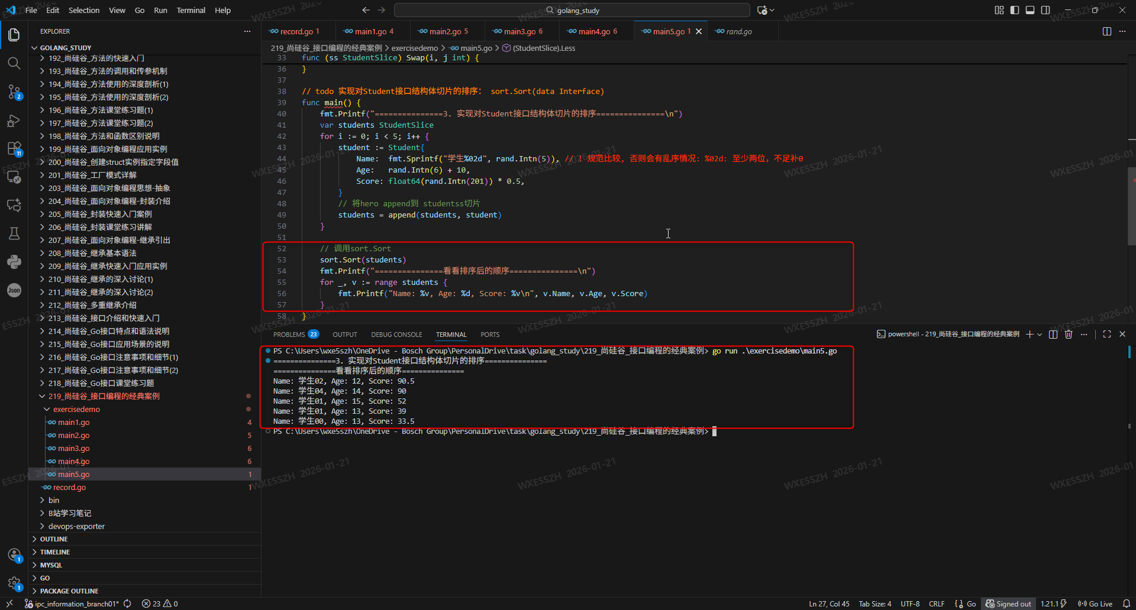Image resolution: width=1136 pixels, height=610 pixels.
Task: Click the golang_study command center search box
Action: 572,10
